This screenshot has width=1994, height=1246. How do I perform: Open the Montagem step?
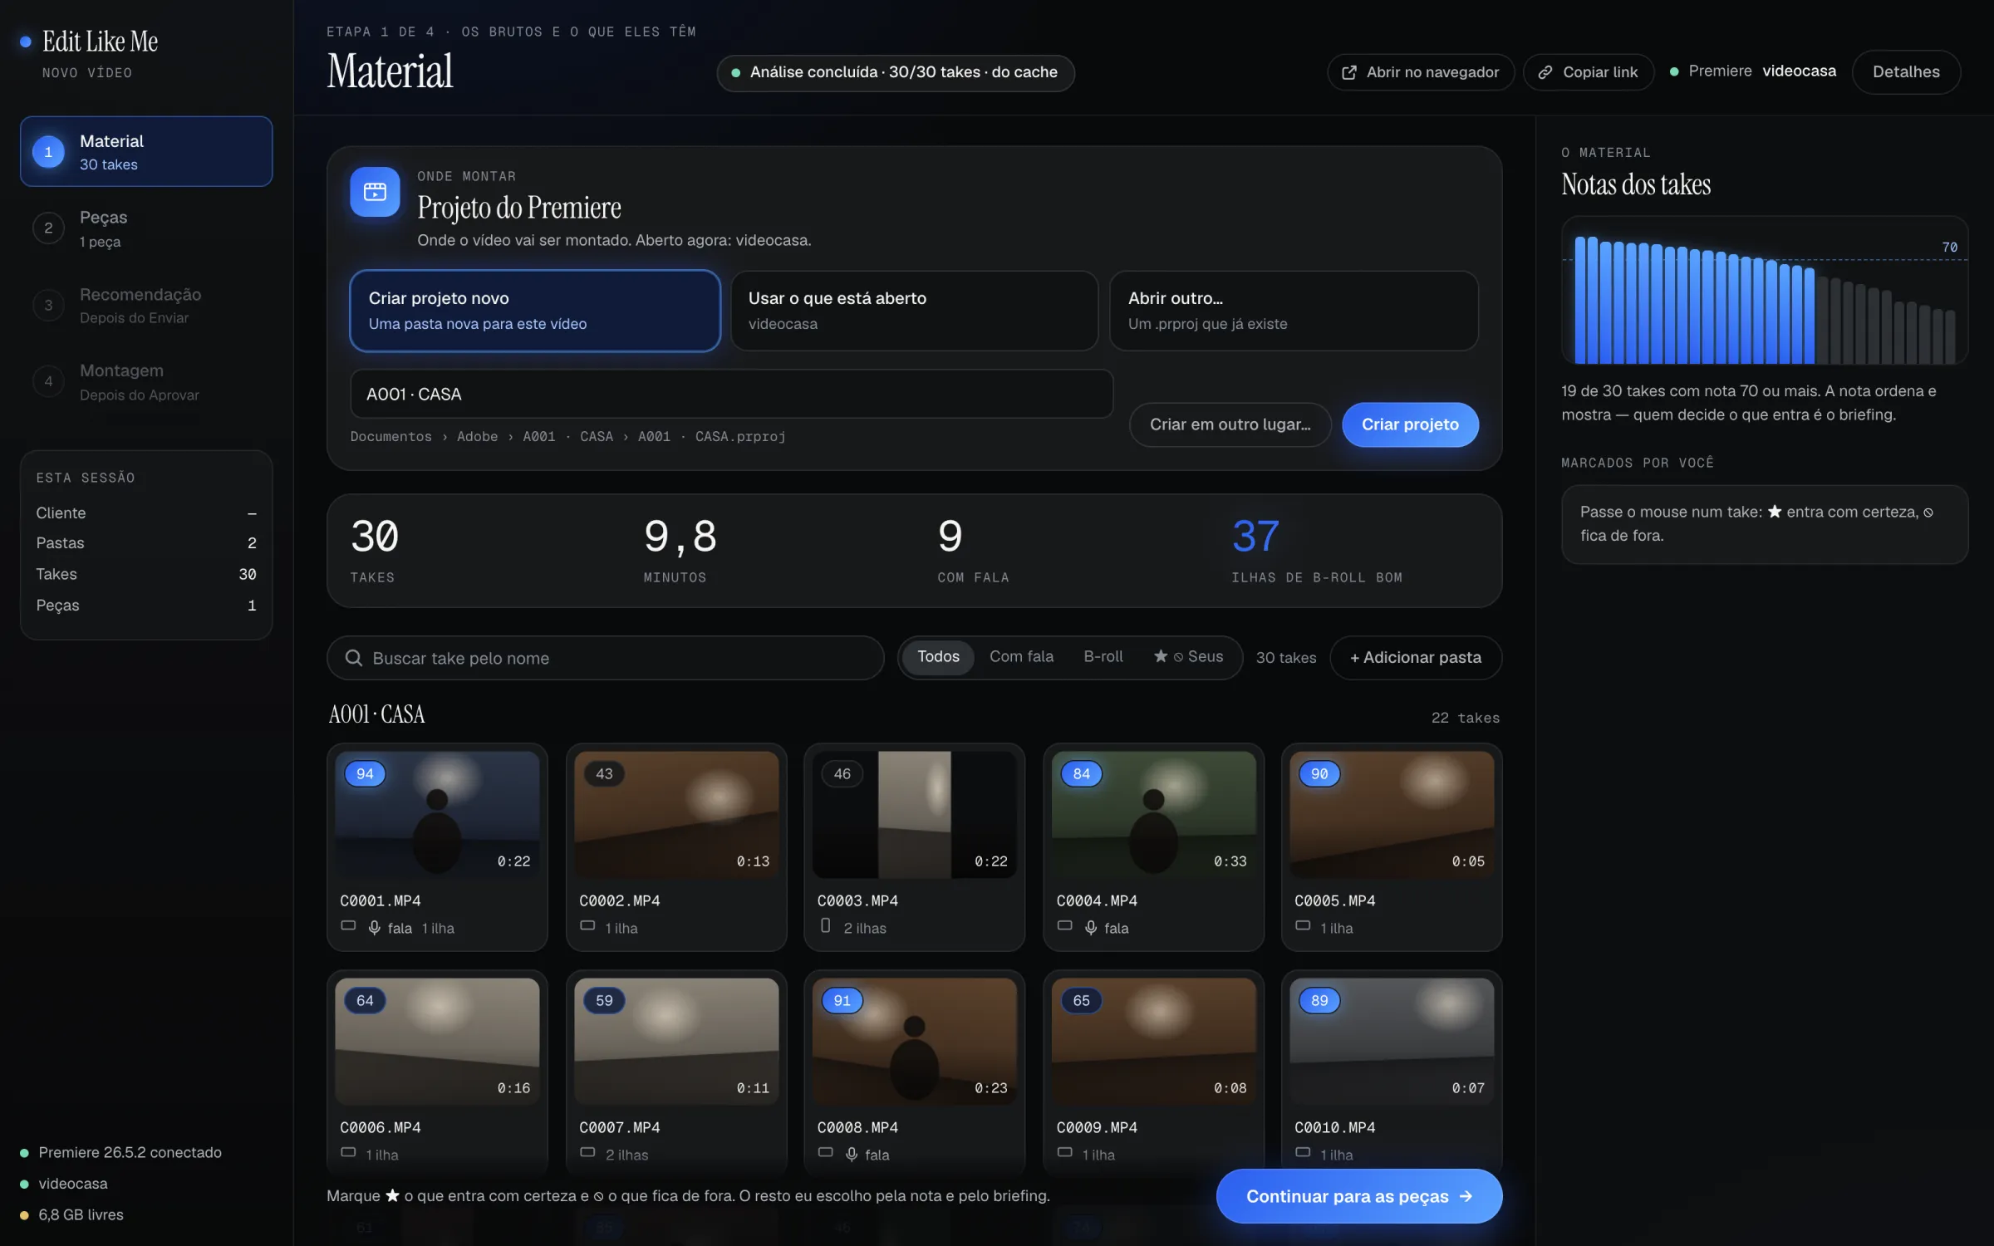pos(146,382)
